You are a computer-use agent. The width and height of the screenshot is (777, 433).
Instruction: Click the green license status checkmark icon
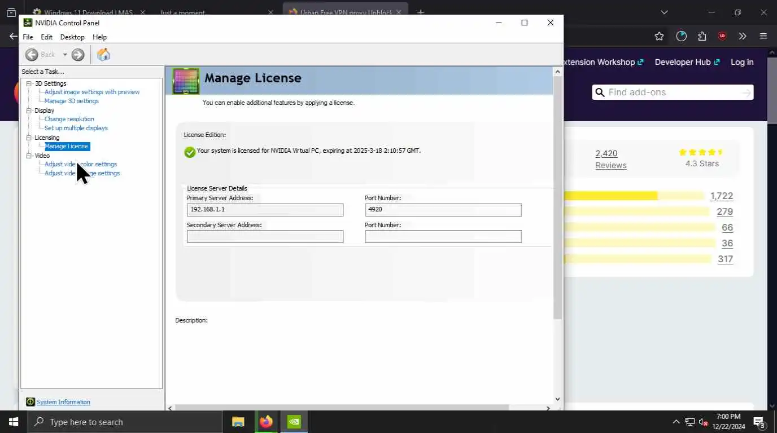(190, 152)
